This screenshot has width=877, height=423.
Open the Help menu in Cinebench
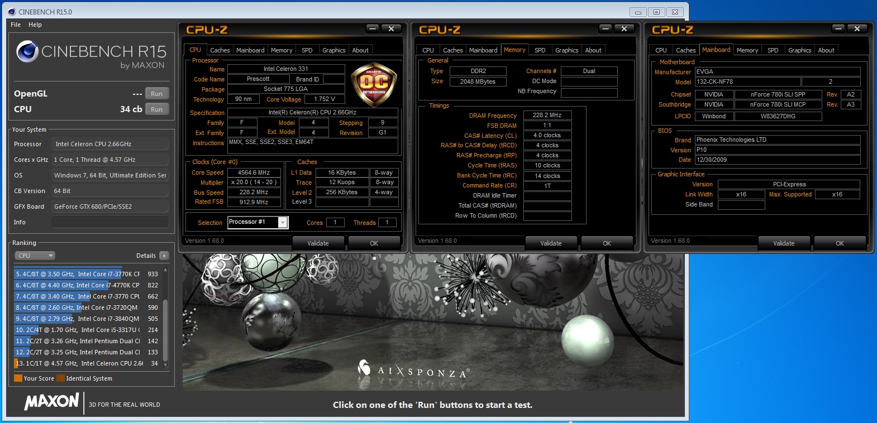point(35,25)
